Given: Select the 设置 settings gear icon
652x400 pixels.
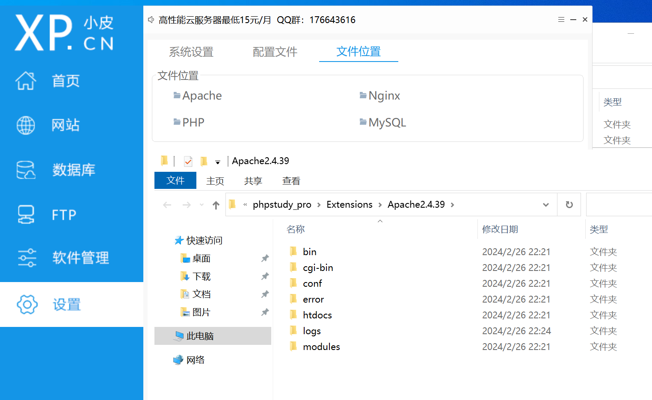Looking at the screenshot, I should [27, 304].
